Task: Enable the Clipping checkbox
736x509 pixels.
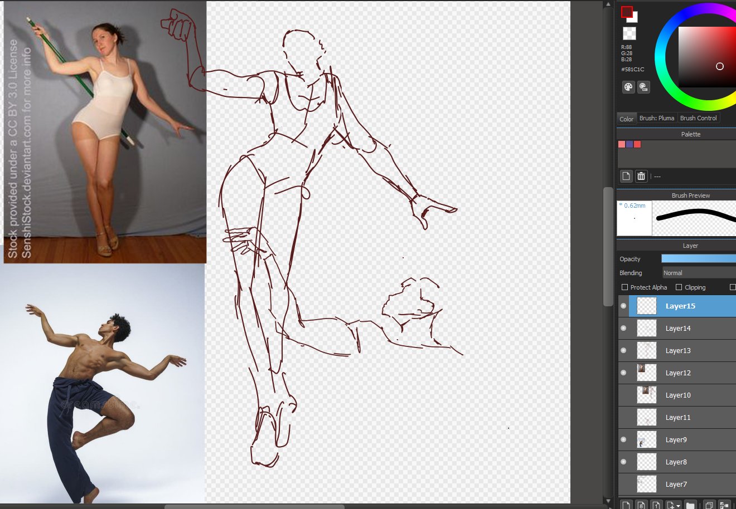Action: pos(679,287)
